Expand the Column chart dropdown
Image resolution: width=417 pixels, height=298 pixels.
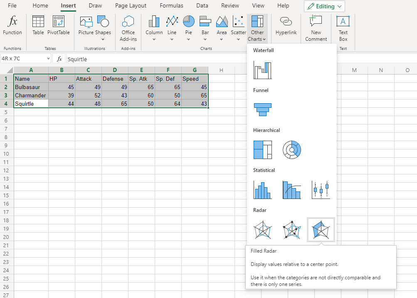point(154,40)
